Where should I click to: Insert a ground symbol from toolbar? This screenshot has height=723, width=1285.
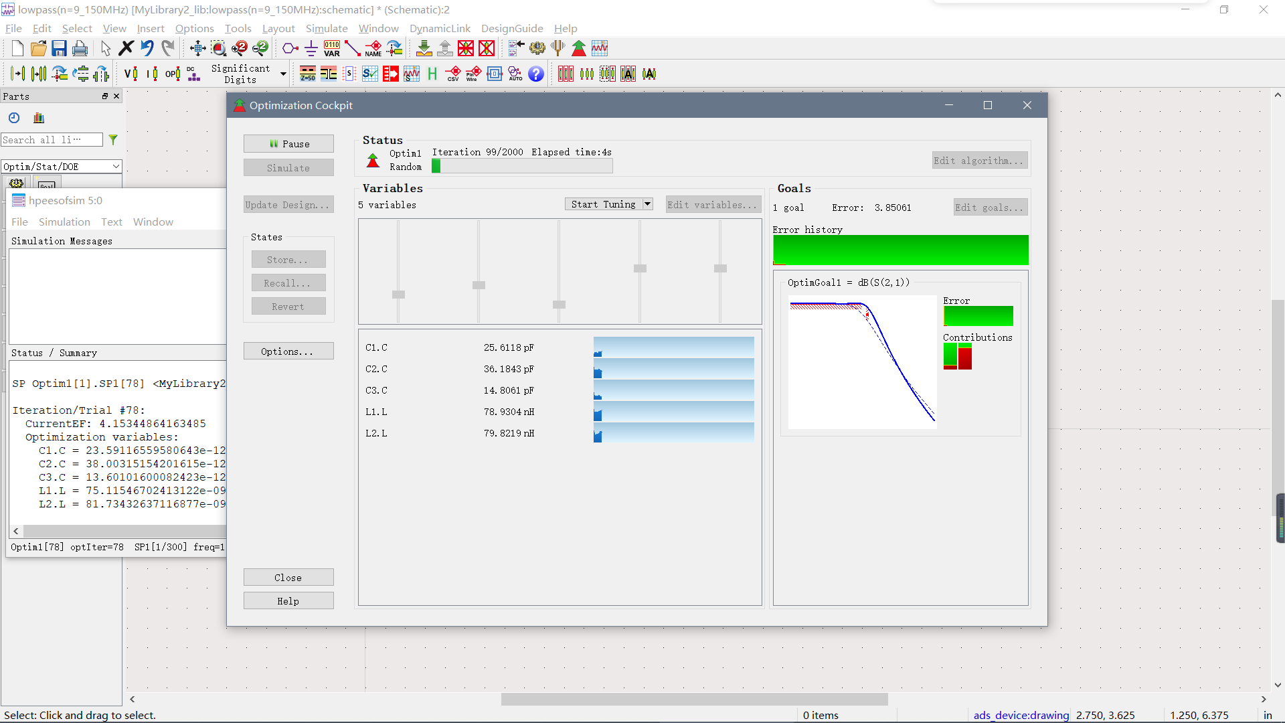311,48
